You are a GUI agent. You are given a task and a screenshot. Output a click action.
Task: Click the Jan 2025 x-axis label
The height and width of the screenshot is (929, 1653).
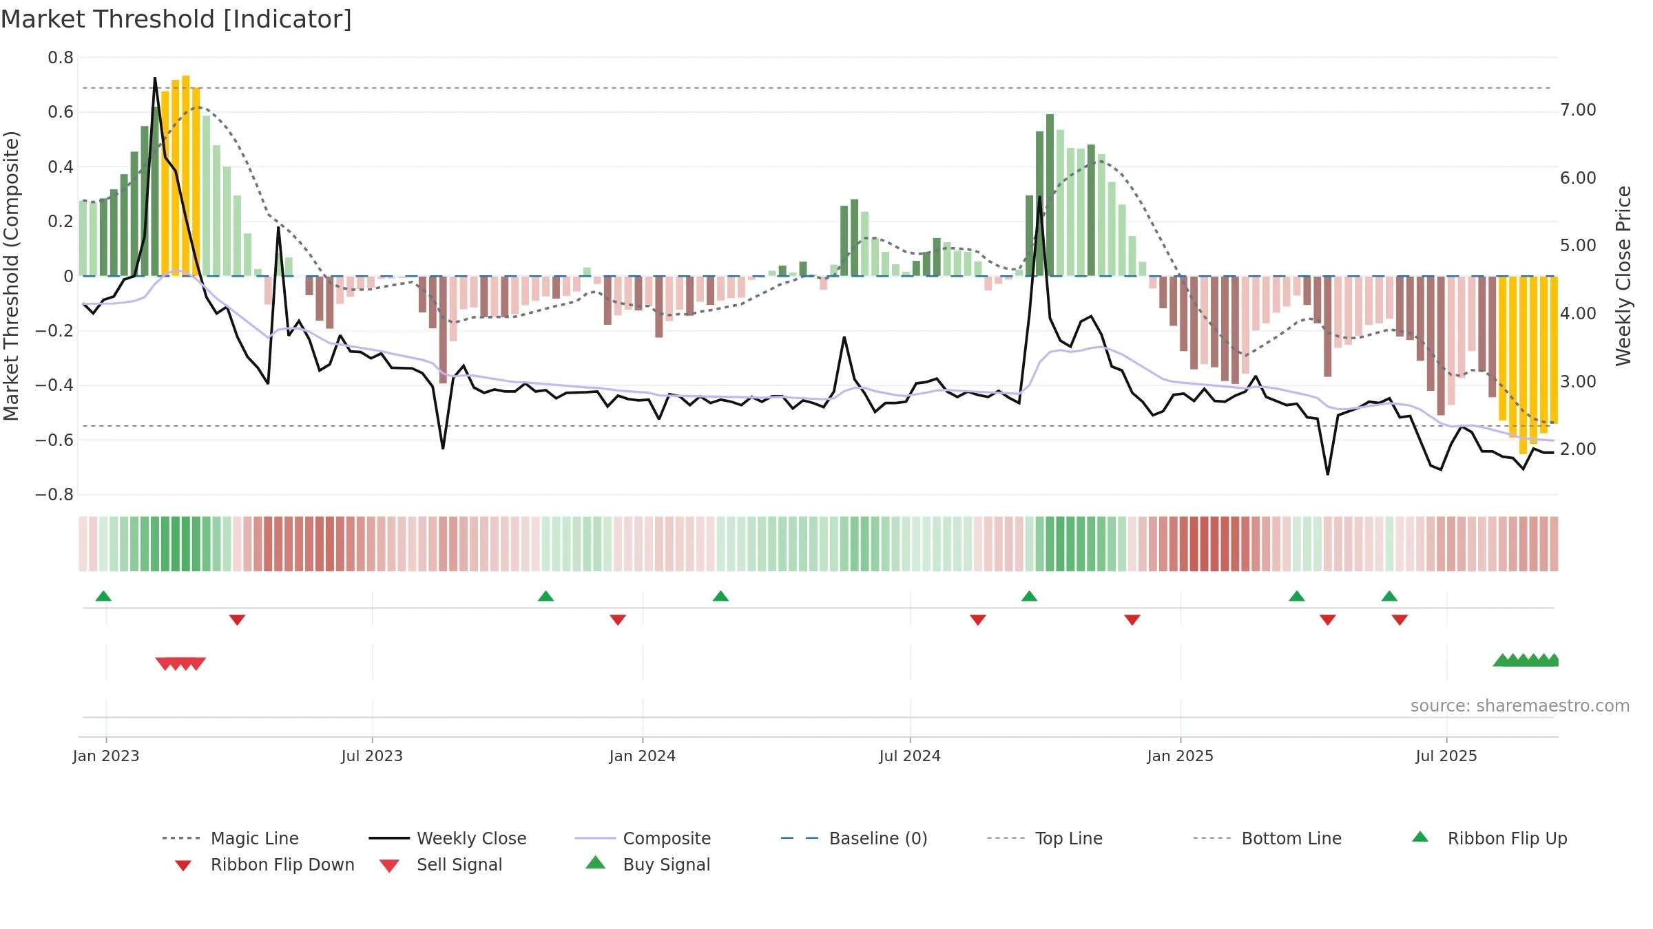(x=1181, y=756)
